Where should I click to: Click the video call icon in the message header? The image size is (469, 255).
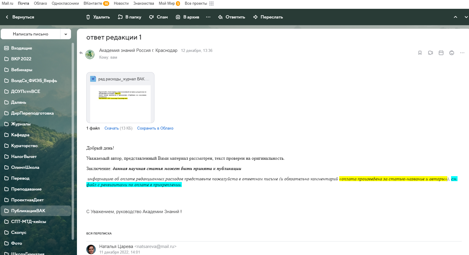[431, 53]
